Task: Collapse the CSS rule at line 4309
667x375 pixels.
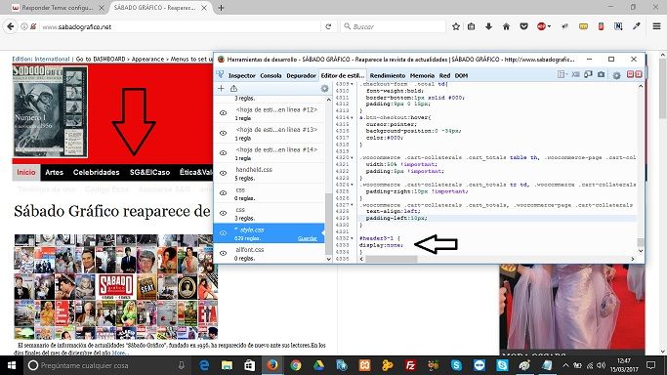Action: (352, 84)
